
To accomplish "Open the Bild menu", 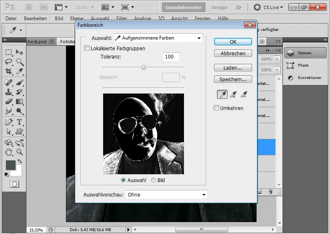I will (x=59, y=19).
